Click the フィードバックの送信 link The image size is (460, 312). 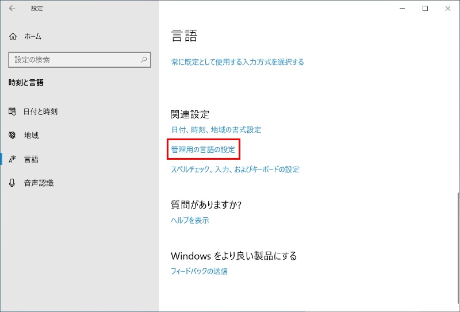coord(200,271)
